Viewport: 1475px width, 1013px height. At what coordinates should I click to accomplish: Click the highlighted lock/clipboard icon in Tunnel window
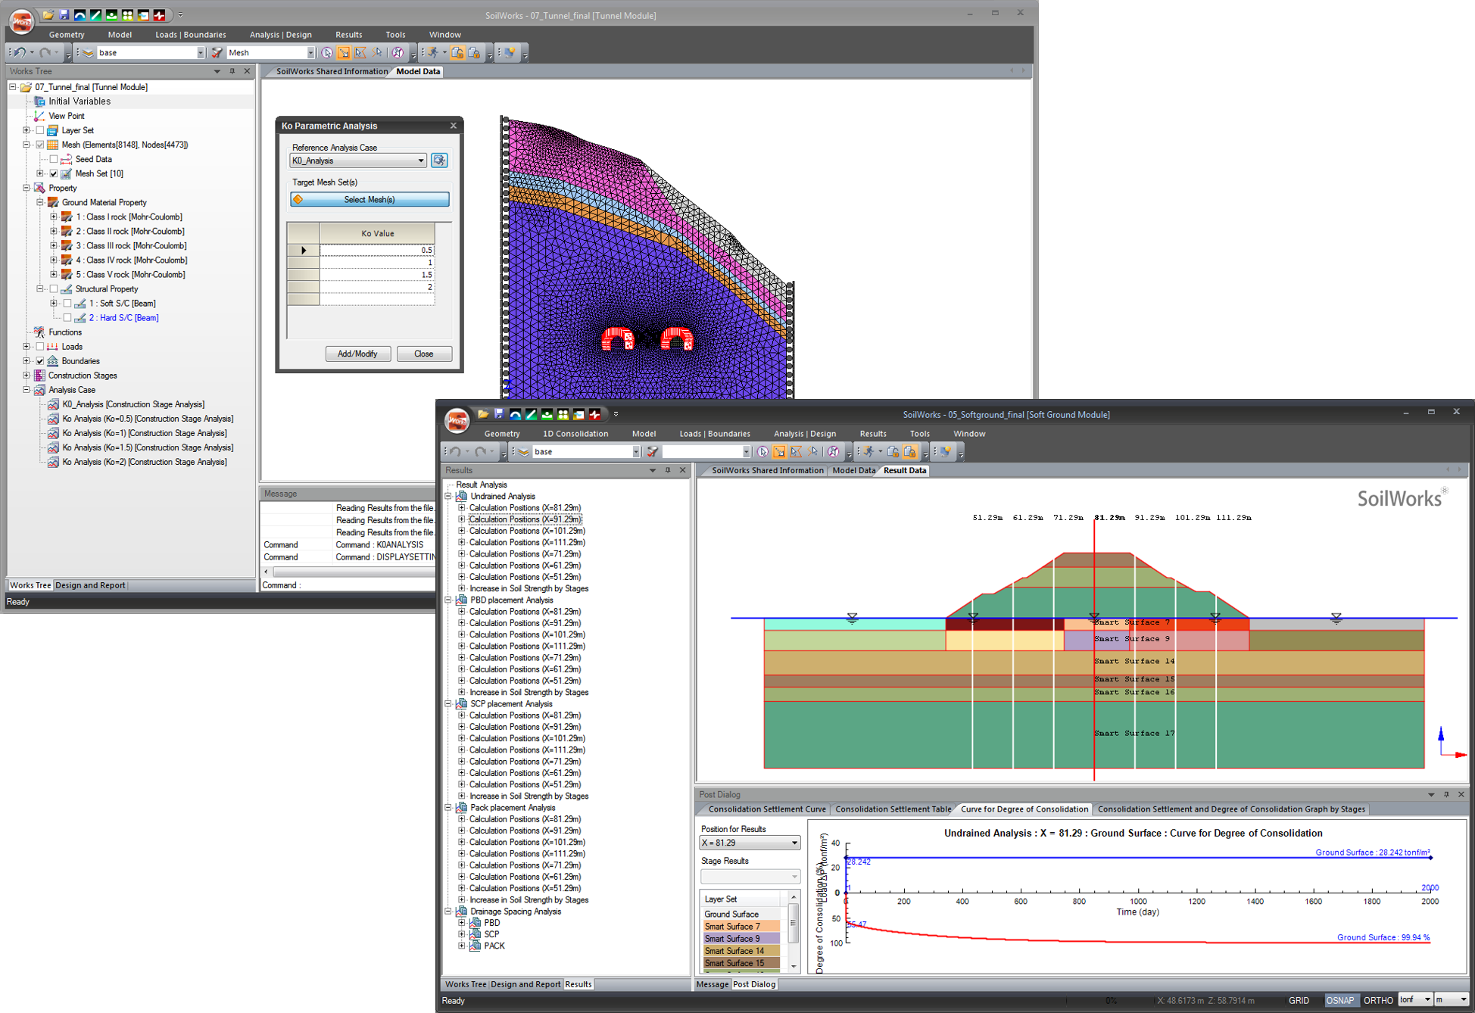457,52
